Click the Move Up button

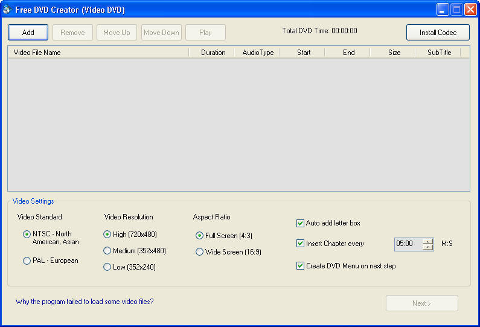117,33
